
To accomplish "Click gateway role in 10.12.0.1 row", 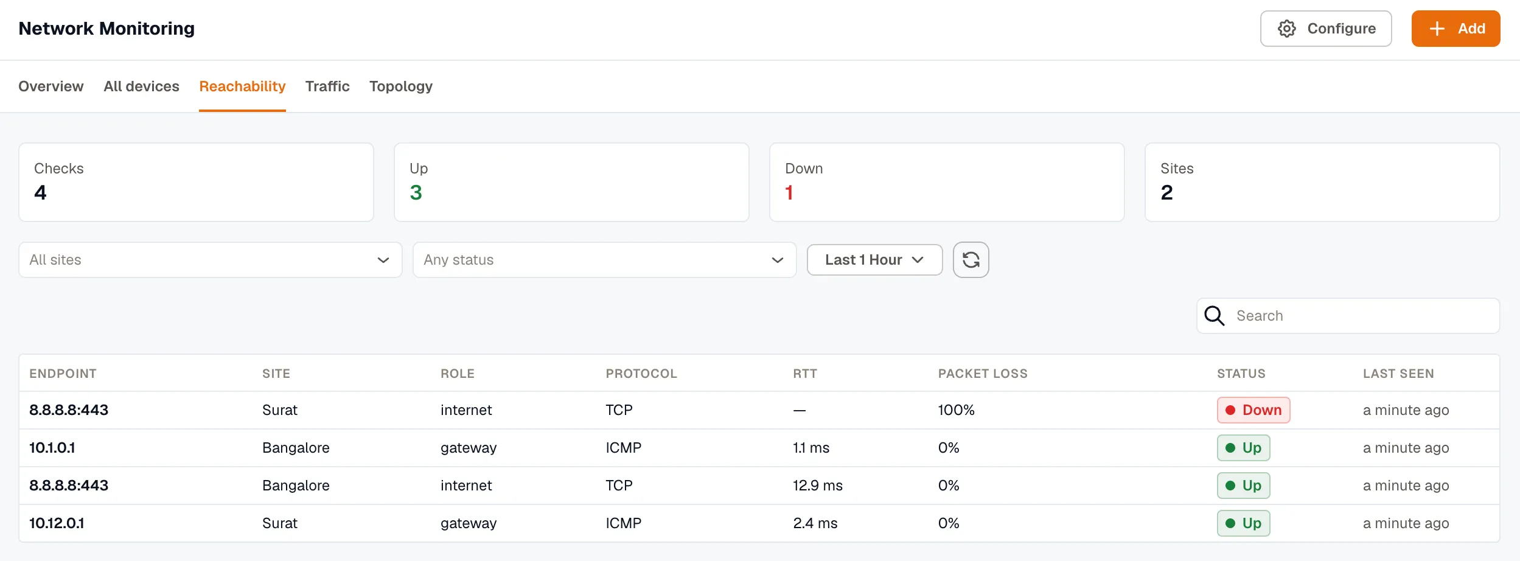I will [469, 523].
